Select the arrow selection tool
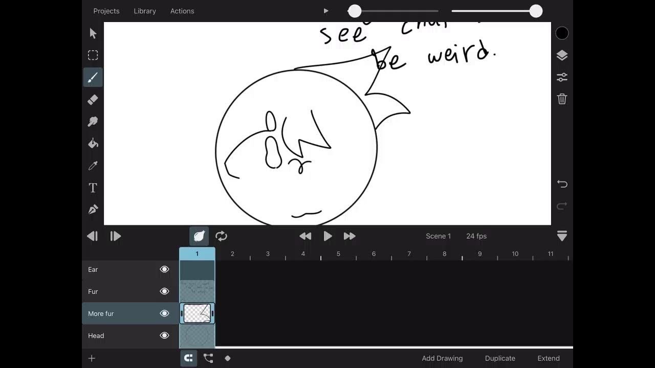 tap(93, 33)
